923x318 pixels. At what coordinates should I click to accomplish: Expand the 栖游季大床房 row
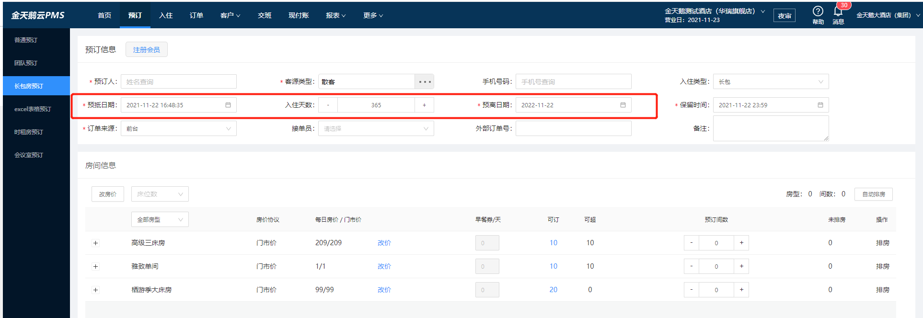(95, 290)
